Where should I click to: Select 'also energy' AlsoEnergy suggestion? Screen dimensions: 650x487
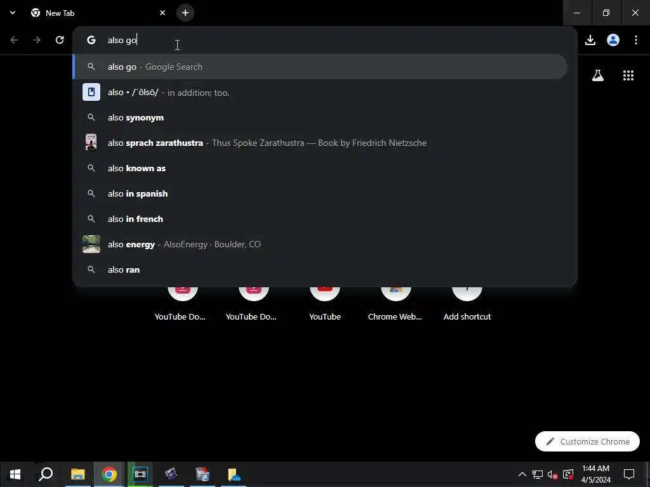(x=320, y=244)
